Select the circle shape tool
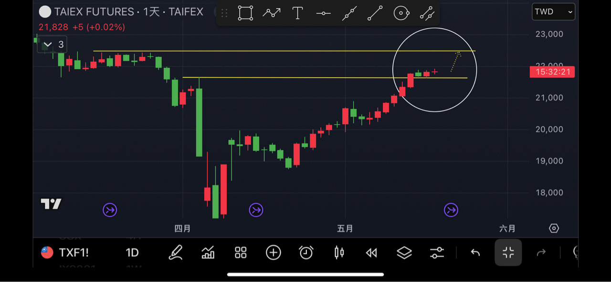Viewport: 611px width, 282px height. click(401, 13)
